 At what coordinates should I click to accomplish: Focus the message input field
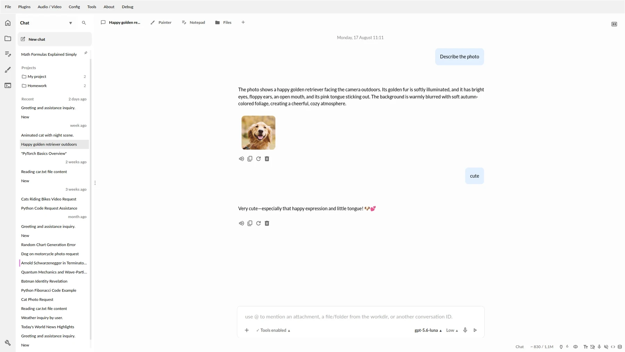[x=360, y=317]
